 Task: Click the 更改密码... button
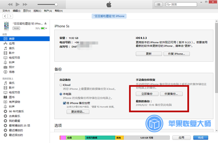coord(78,112)
